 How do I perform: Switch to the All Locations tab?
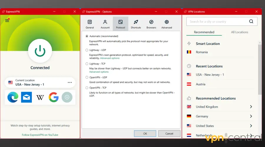pos(239,32)
